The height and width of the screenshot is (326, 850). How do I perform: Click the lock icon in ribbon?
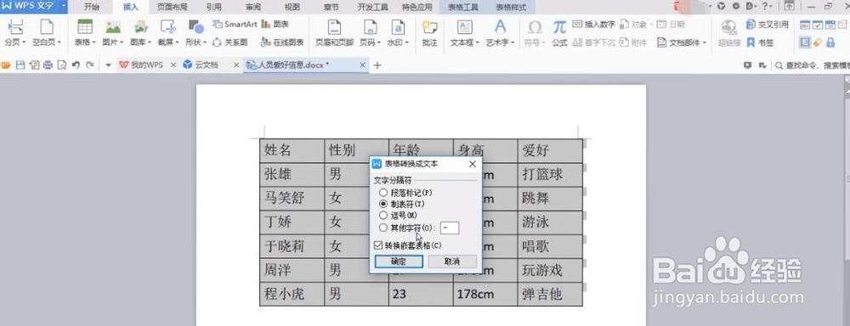click(830, 42)
